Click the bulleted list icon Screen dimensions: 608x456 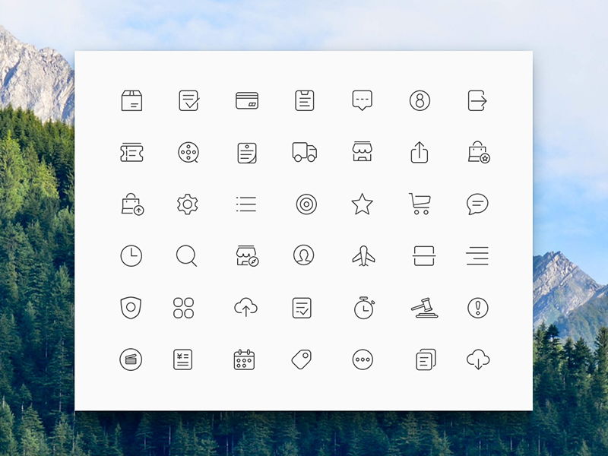pyautogui.click(x=246, y=204)
